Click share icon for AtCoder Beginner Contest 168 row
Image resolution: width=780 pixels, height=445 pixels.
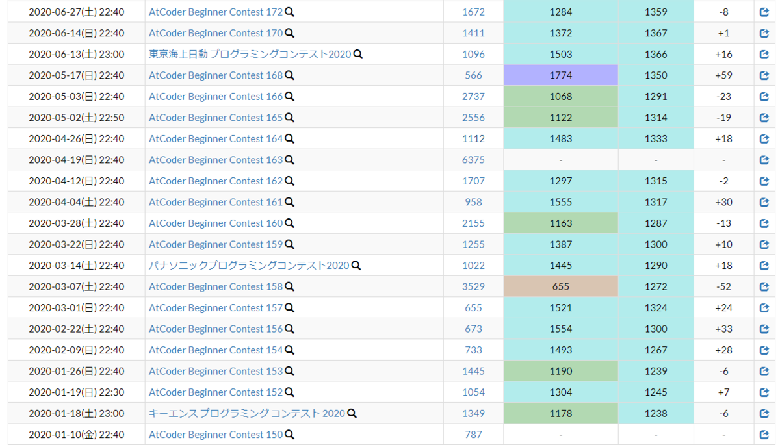click(764, 75)
